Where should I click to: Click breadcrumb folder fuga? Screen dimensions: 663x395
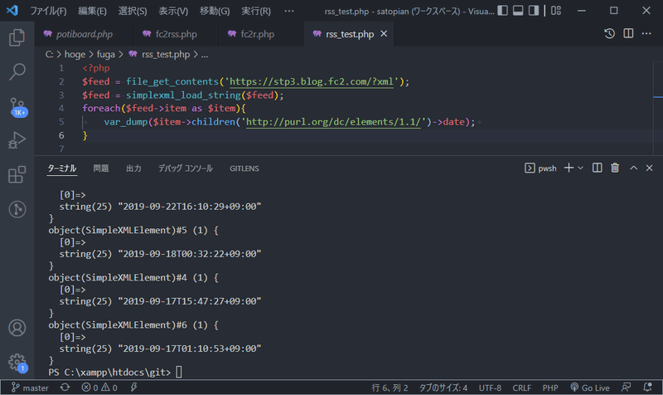(106, 54)
